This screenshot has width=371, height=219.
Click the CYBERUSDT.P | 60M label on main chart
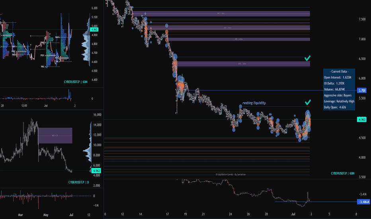tap(342, 173)
